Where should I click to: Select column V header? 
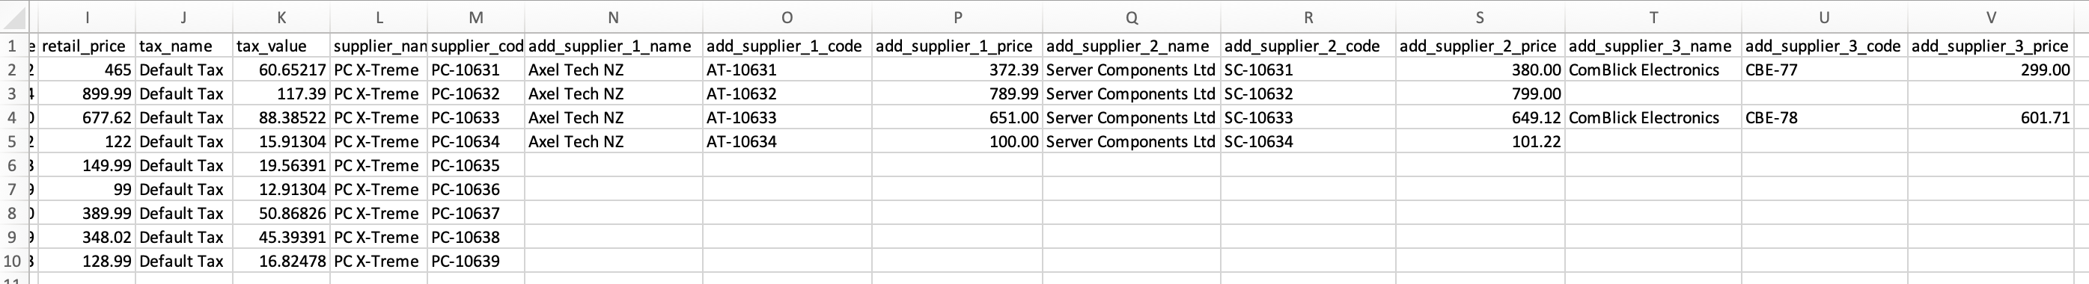[1990, 17]
